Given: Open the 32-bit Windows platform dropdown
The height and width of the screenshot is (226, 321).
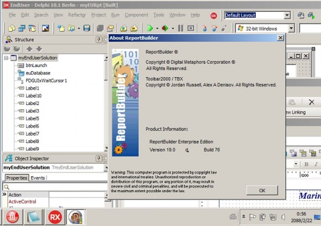Looking at the screenshot, I should [291, 28].
